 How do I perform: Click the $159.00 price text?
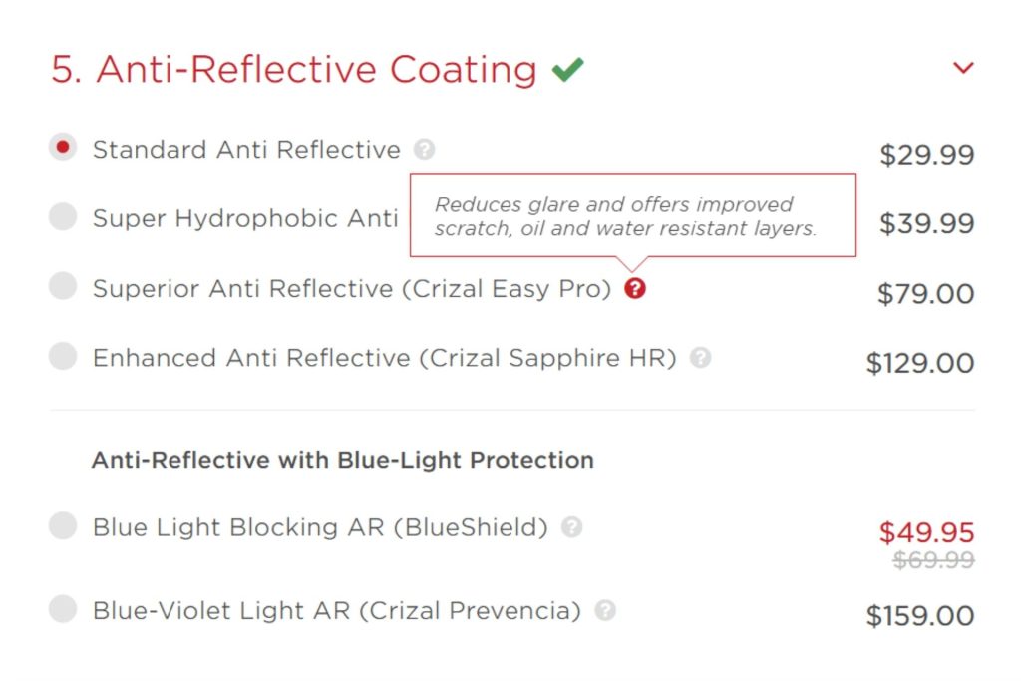921,615
